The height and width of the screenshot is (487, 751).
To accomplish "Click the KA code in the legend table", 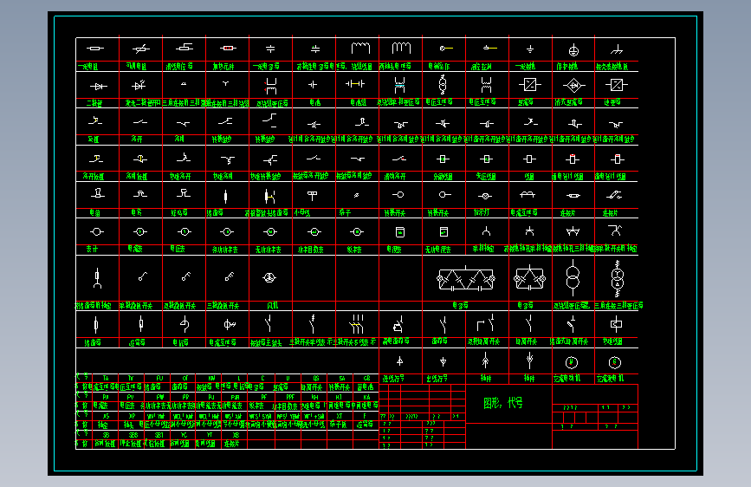I will [x=367, y=397].
